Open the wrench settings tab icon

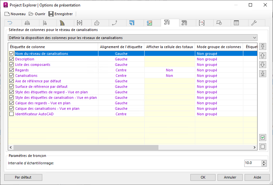(x=254, y=23)
